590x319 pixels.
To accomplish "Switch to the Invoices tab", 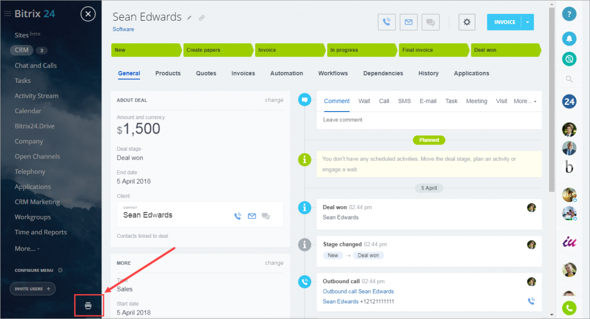I will tap(243, 73).
